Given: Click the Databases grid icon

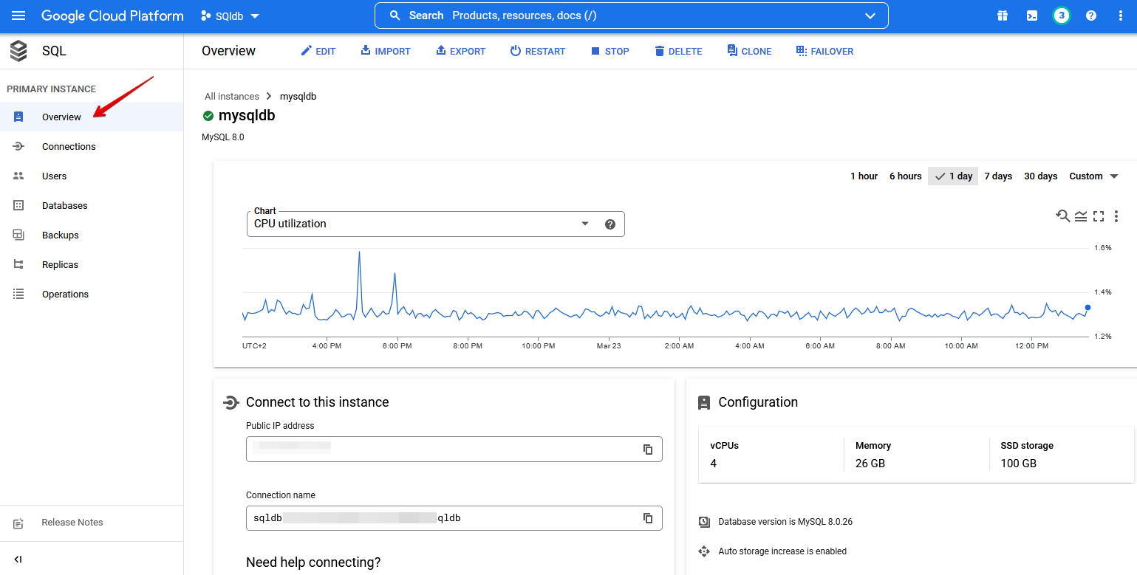Looking at the screenshot, I should 18,205.
